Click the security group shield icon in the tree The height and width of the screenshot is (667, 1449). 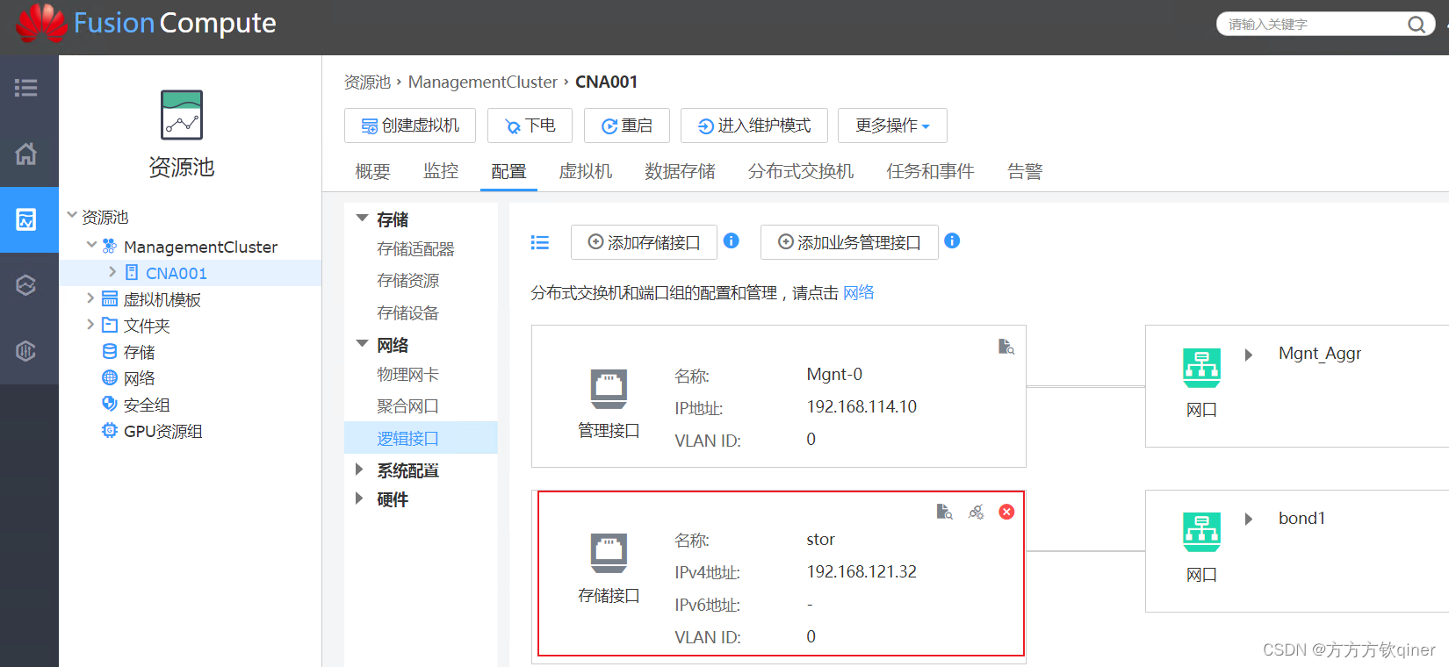[110, 404]
